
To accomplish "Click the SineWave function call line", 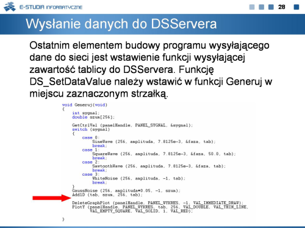I will pyautogui.click(x=154, y=142).
